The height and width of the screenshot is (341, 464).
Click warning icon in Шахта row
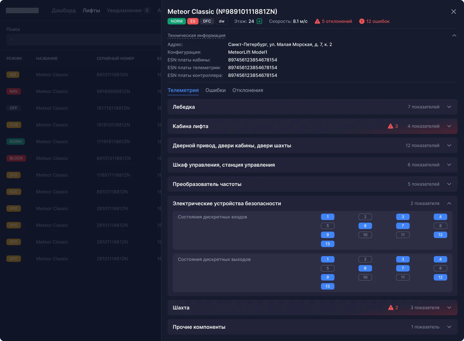coord(391,308)
